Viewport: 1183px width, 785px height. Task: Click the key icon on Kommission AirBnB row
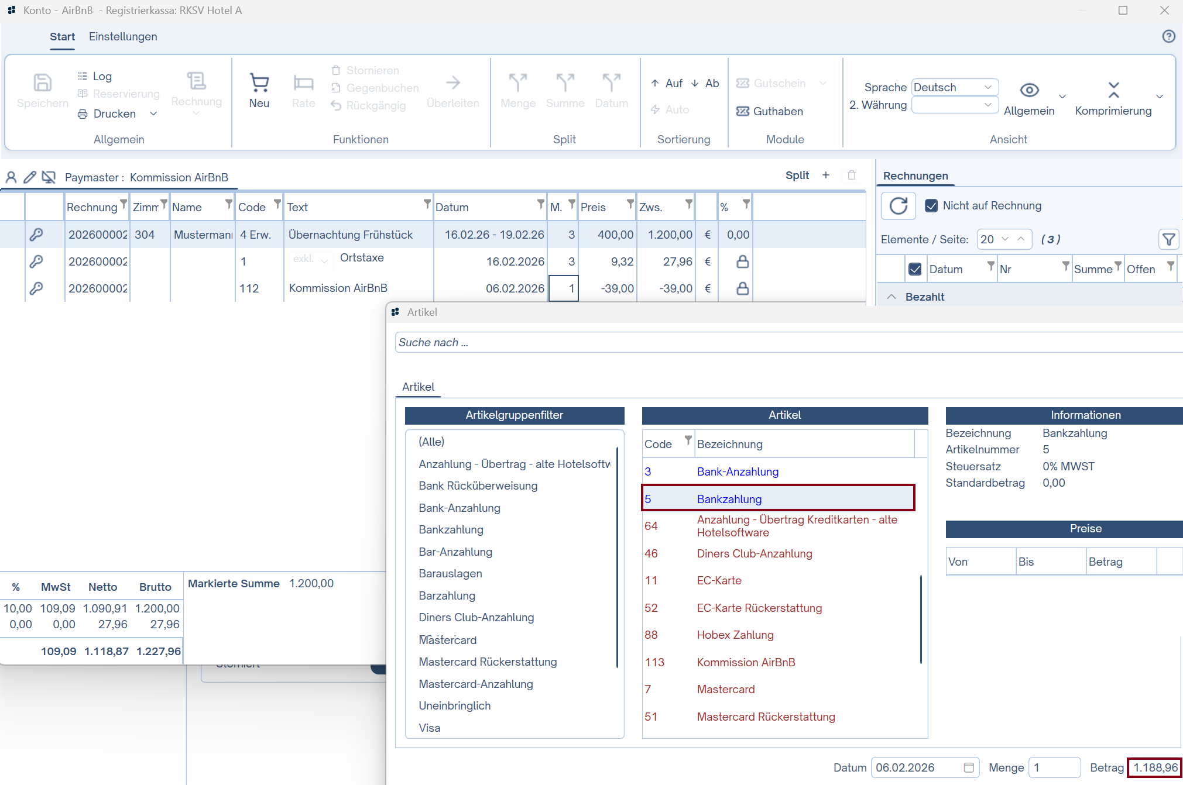[36, 288]
